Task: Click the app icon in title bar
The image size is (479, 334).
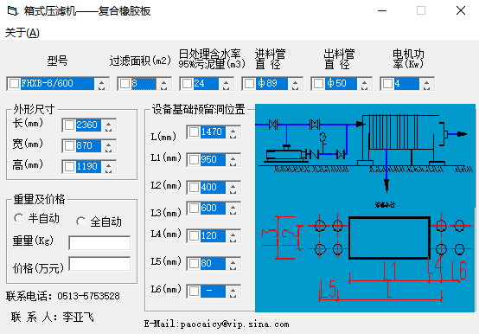Action: tap(12, 11)
